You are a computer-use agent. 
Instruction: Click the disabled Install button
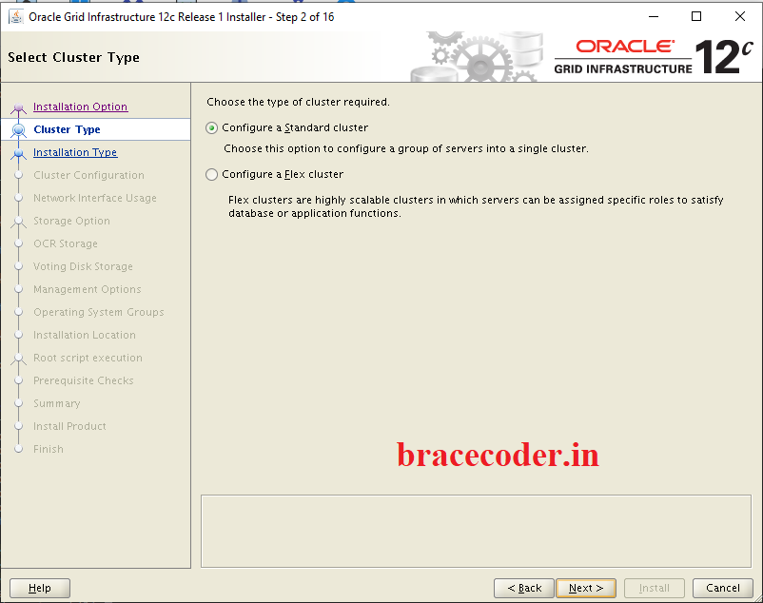pyautogui.click(x=655, y=588)
